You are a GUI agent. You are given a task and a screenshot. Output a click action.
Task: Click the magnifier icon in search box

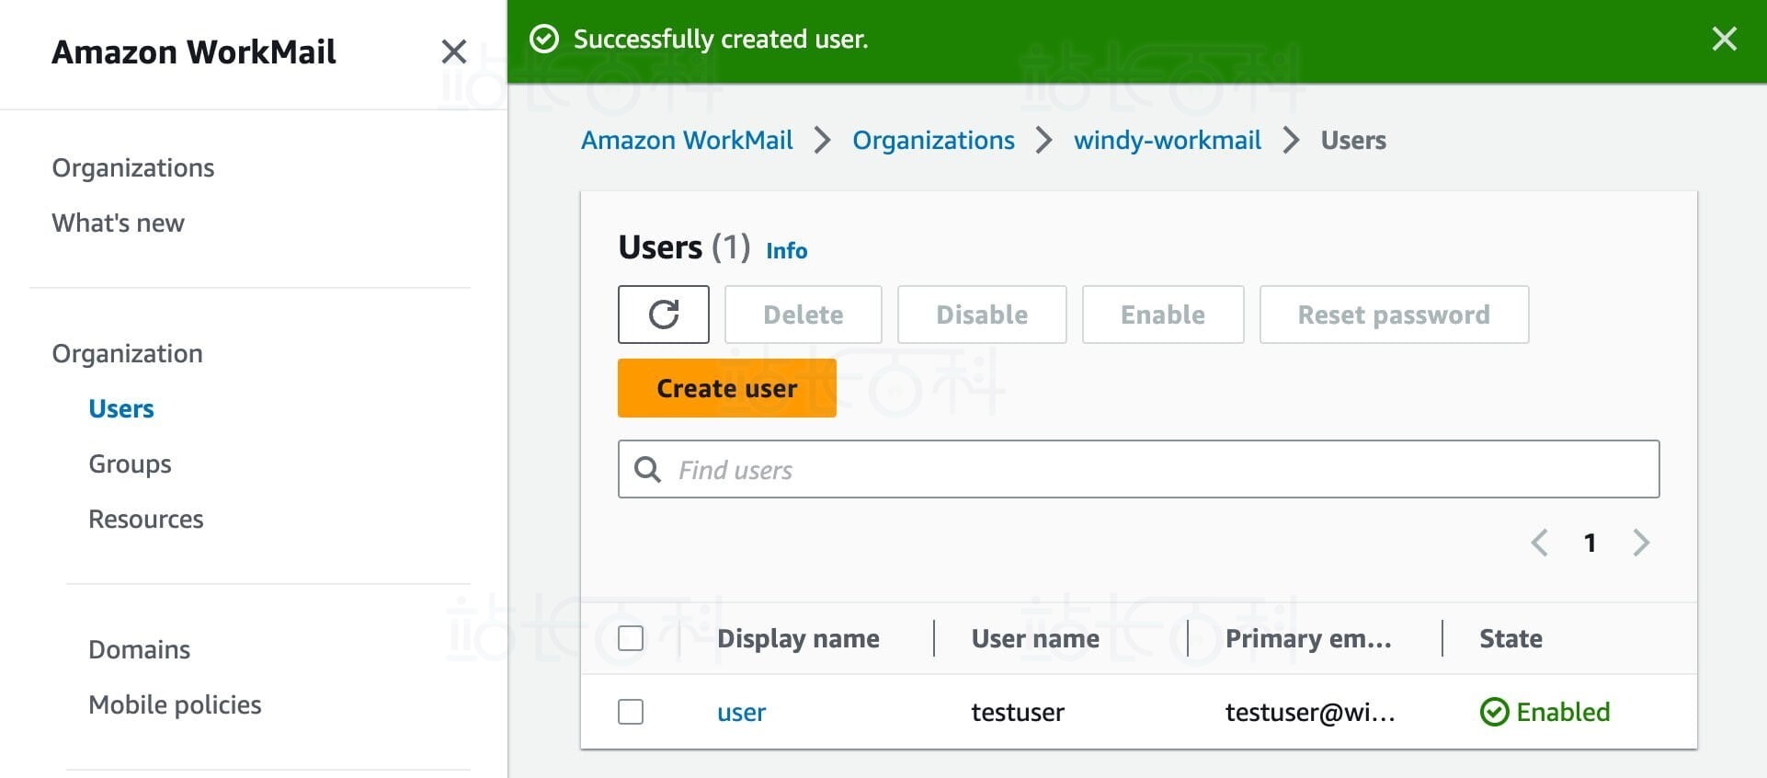click(648, 470)
